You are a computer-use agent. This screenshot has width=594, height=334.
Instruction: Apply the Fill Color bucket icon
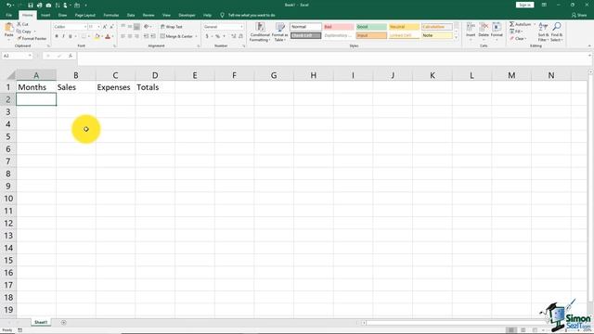click(97, 36)
